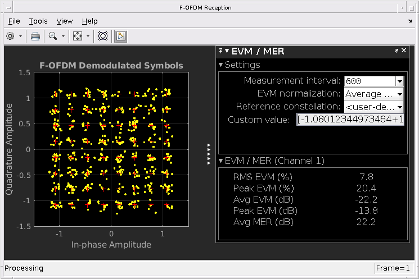Viewport: 419px width, 279px height.
Task: Undock the EVM / MER panel
Action: pyautogui.click(x=397, y=51)
